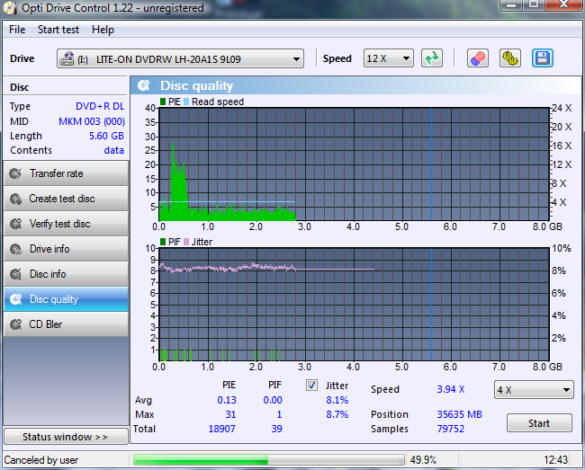Click the Drive info sidebar icon
This screenshot has height=470, width=585.
click(15, 249)
